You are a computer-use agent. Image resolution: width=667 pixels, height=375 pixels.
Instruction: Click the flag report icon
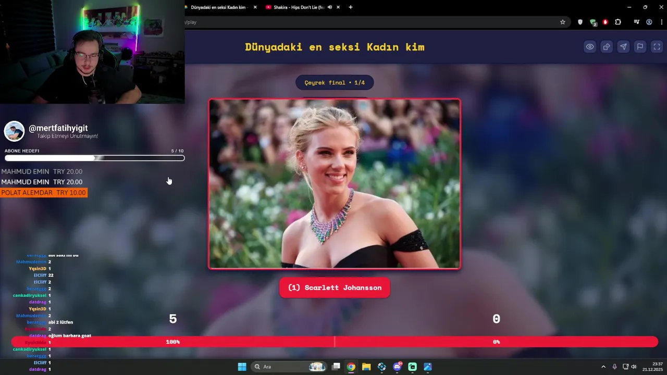(640, 47)
